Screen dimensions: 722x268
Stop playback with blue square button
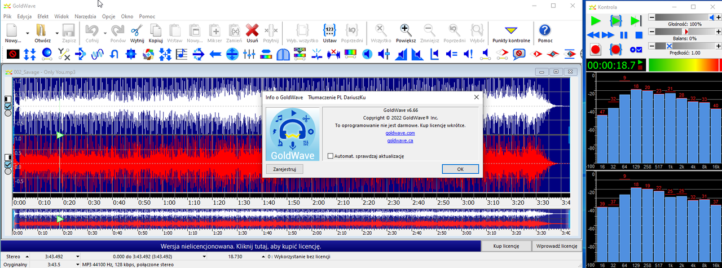tap(639, 35)
